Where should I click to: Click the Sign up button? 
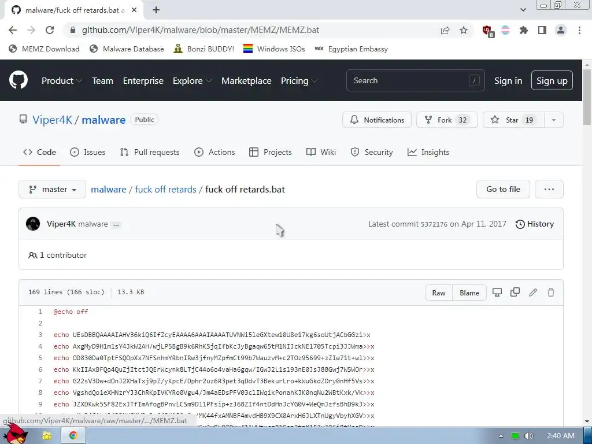click(552, 81)
